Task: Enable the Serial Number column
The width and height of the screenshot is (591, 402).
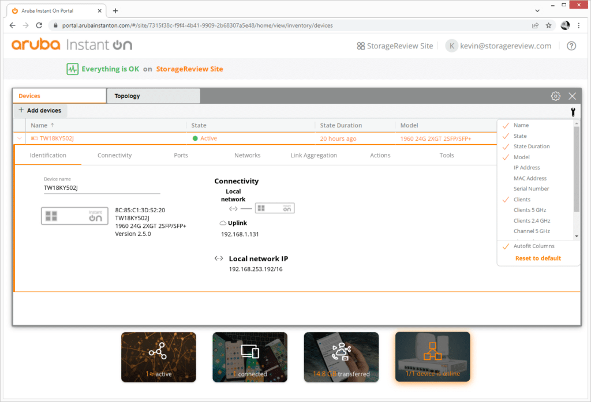Action: click(531, 189)
